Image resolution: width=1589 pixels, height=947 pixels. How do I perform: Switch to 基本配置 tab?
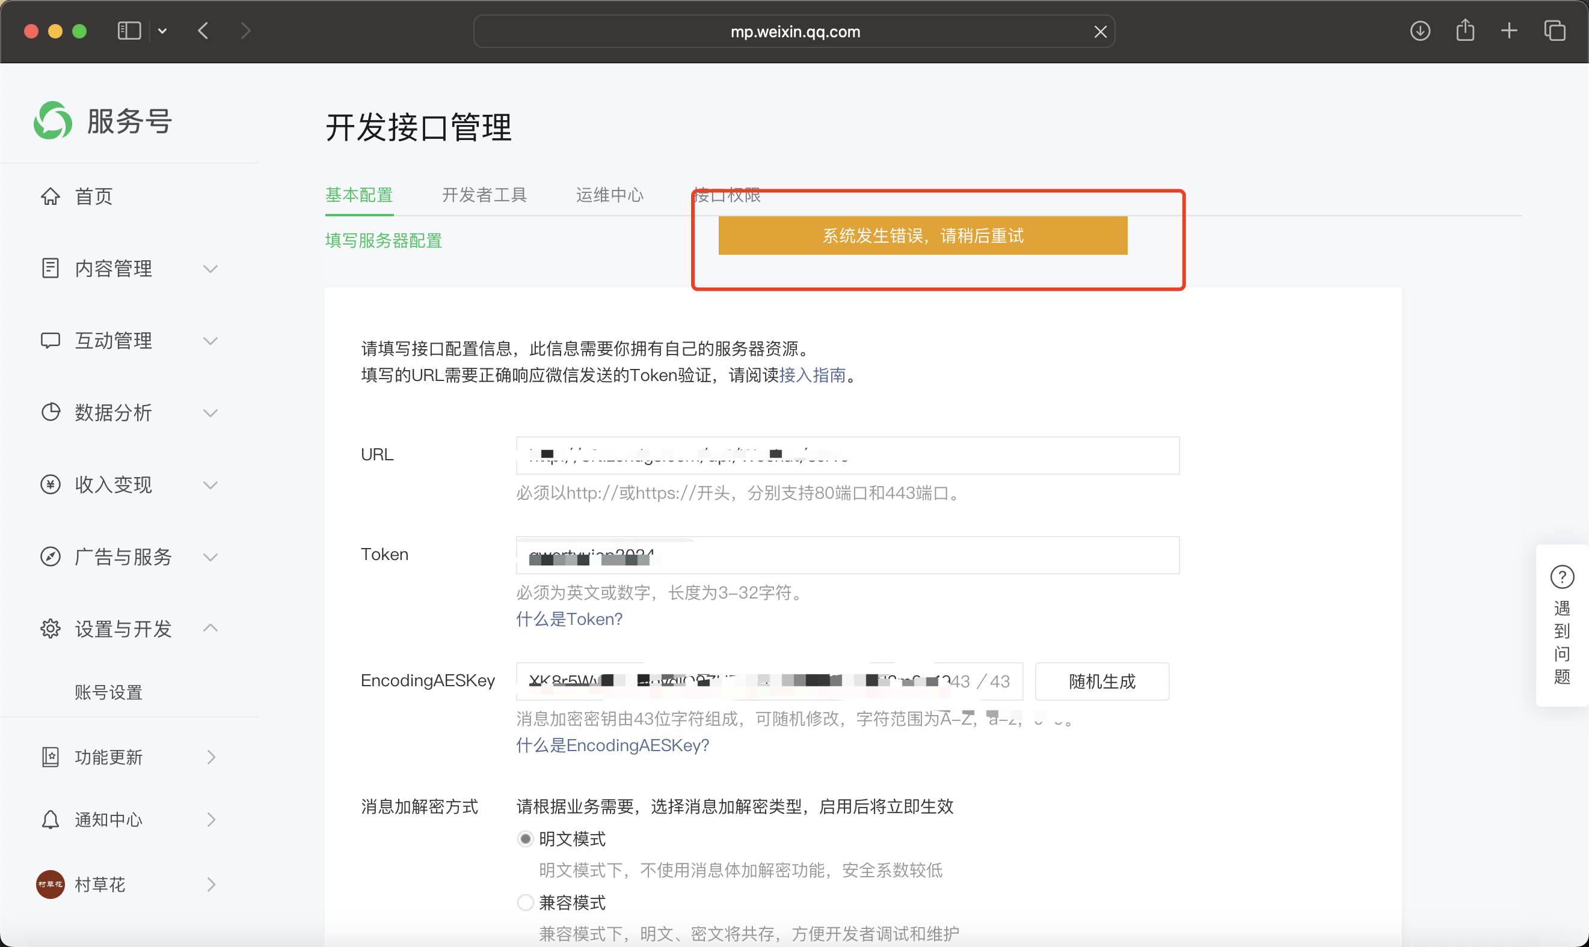point(359,195)
